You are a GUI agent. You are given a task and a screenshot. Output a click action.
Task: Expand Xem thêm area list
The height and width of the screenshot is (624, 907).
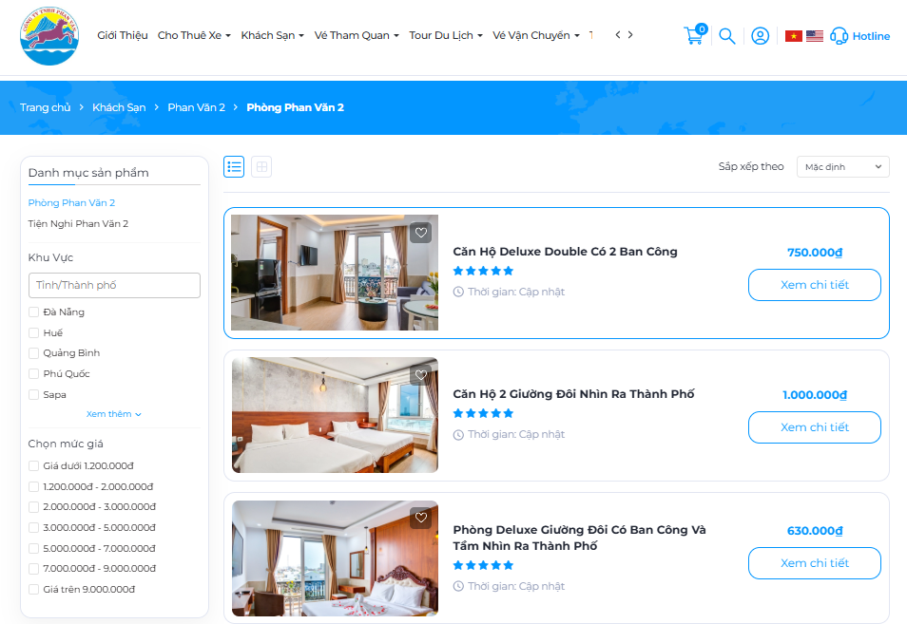click(x=114, y=414)
